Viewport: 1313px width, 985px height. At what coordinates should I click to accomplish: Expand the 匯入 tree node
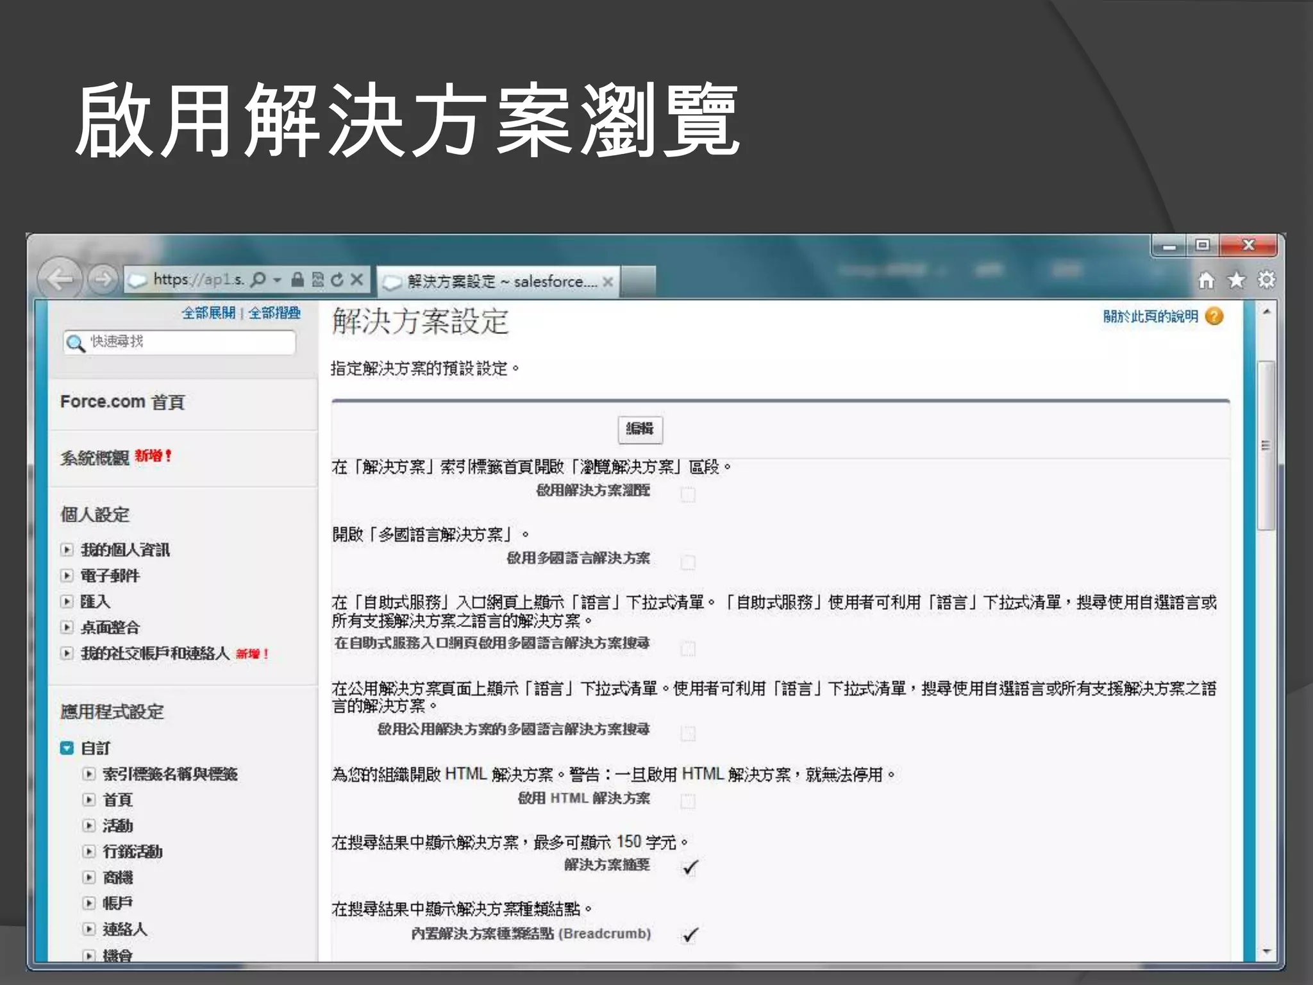point(67,602)
